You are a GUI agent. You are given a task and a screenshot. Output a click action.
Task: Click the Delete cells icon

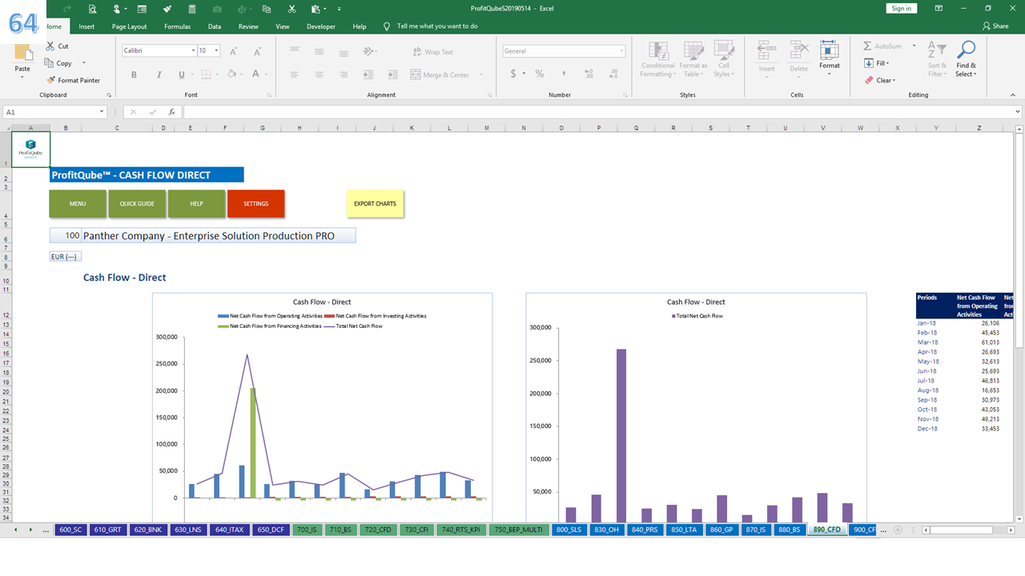(798, 51)
